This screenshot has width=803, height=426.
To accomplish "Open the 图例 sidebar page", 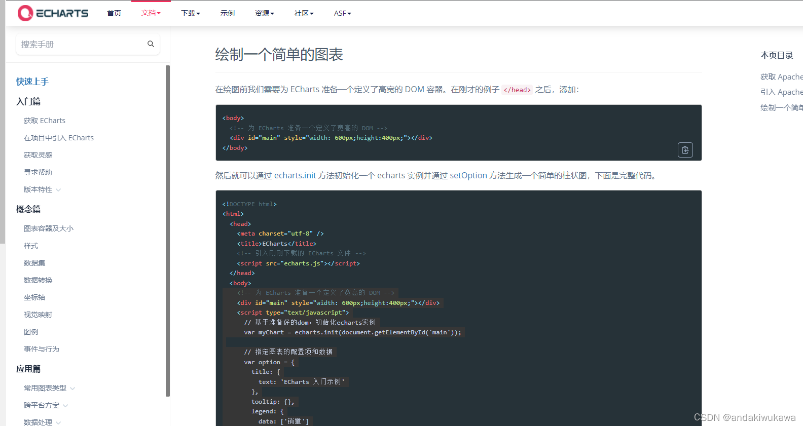I will pos(31,332).
